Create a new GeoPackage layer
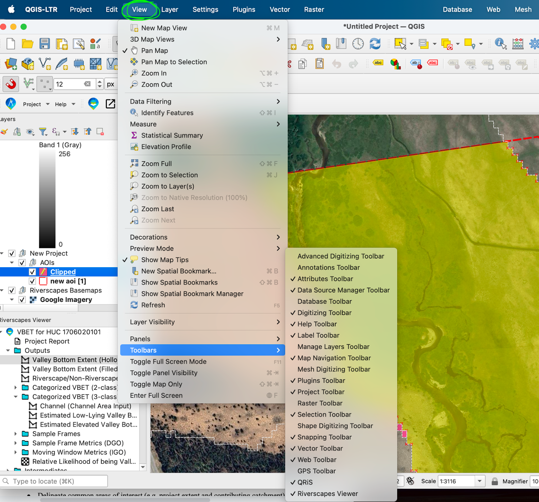The height and width of the screenshot is (502, 539). (28, 63)
